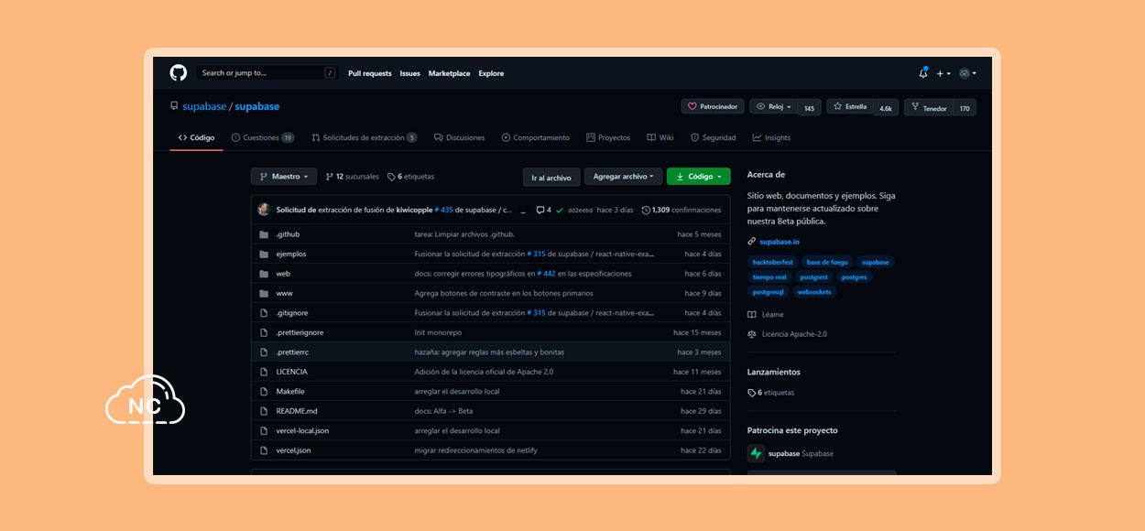Click the file icon next to LICENCIA
The width and height of the screenshot is (1145, 531).
[x=264, y=372]
